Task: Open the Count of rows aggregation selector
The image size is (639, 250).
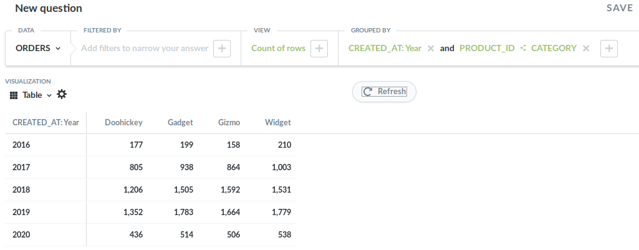Action: pyautogui.click(x=278, y=48)
